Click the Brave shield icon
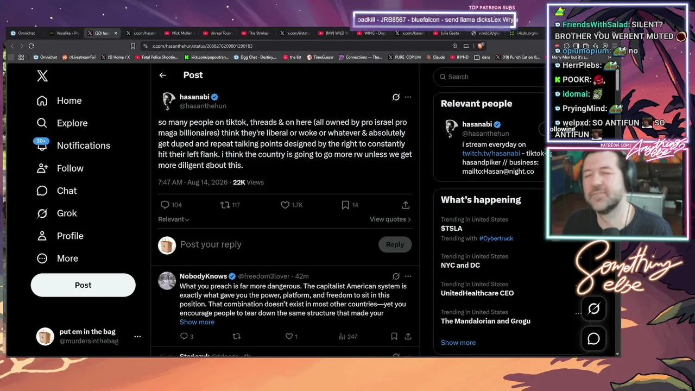The width and height of the screenshot is (695, 391). [x=481, y=46]
